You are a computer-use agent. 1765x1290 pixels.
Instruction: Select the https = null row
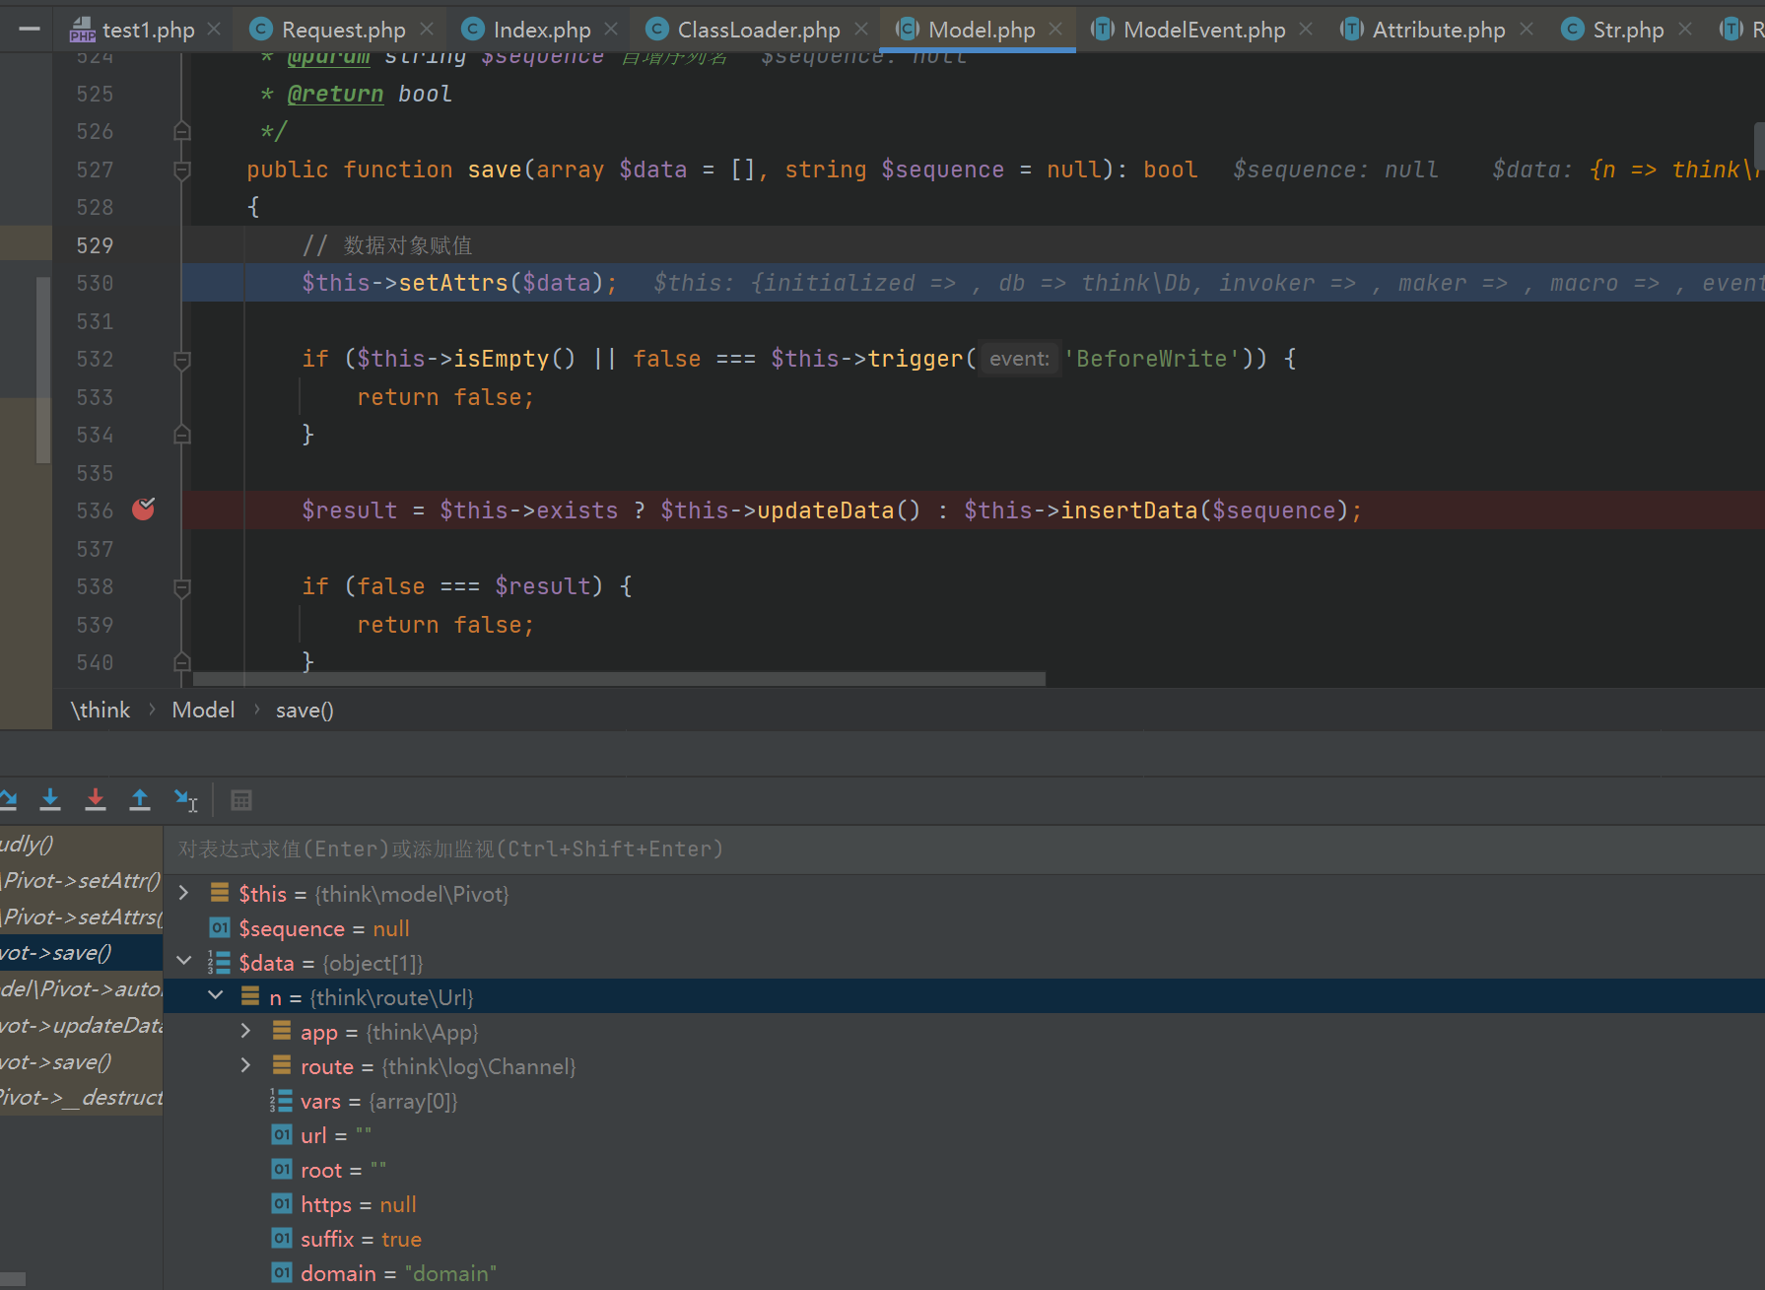click(x=964, y=1204)
